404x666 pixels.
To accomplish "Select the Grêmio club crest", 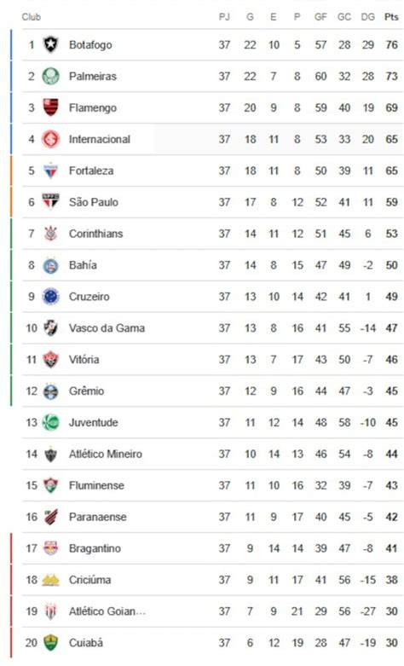I will 50,391.
